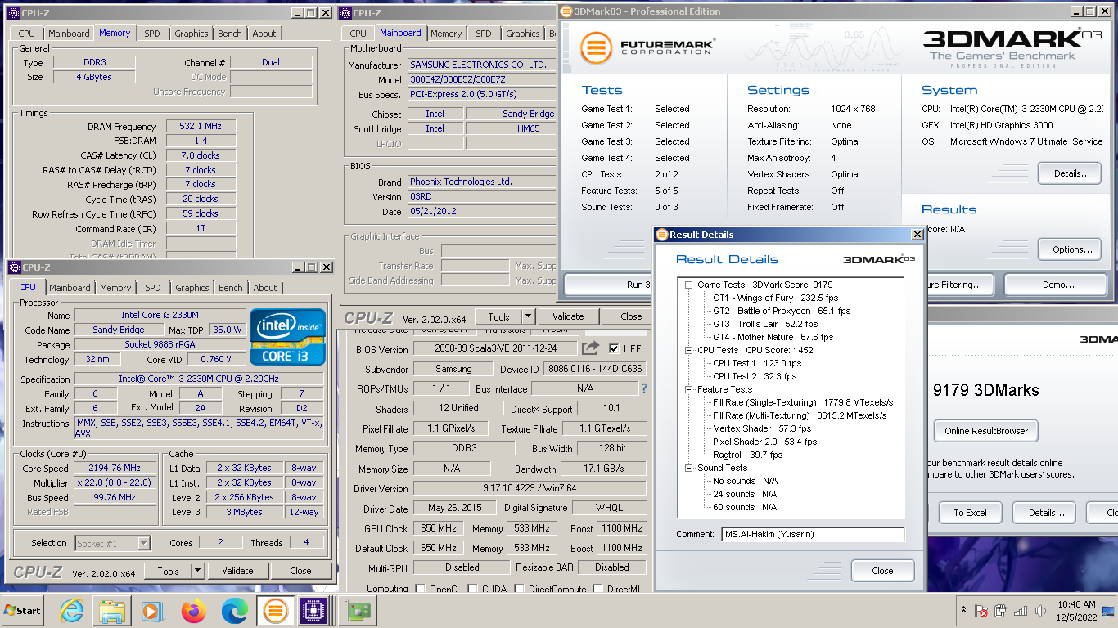The width and height of the screenshot is (1118, 628).
Task: Click Close button in CPU-Z Mainboard window
Action: pyautogui.click(x=631, y=316)
